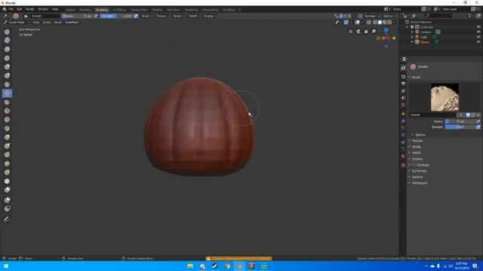
Task: Hide the Camera object in outliner
Action: click(x=478, y=32)
